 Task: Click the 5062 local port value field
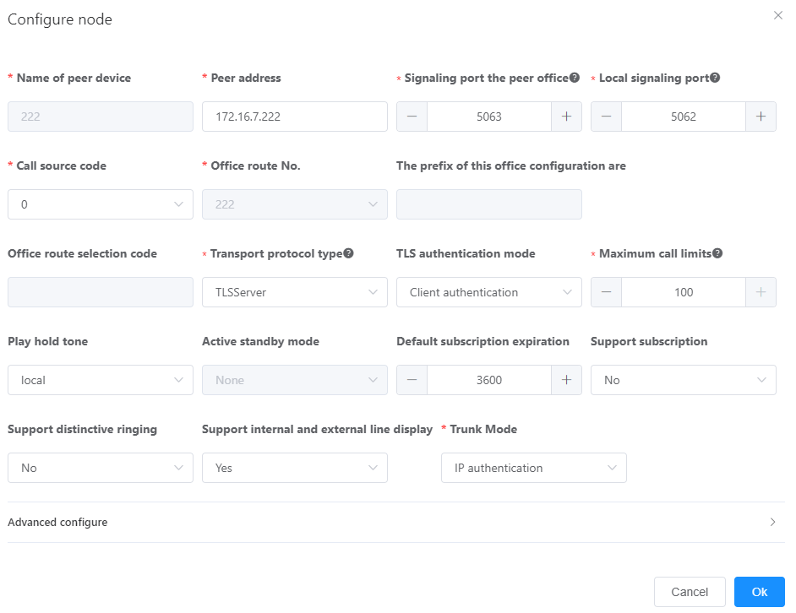pyautogui.click(x=684, y=117)
